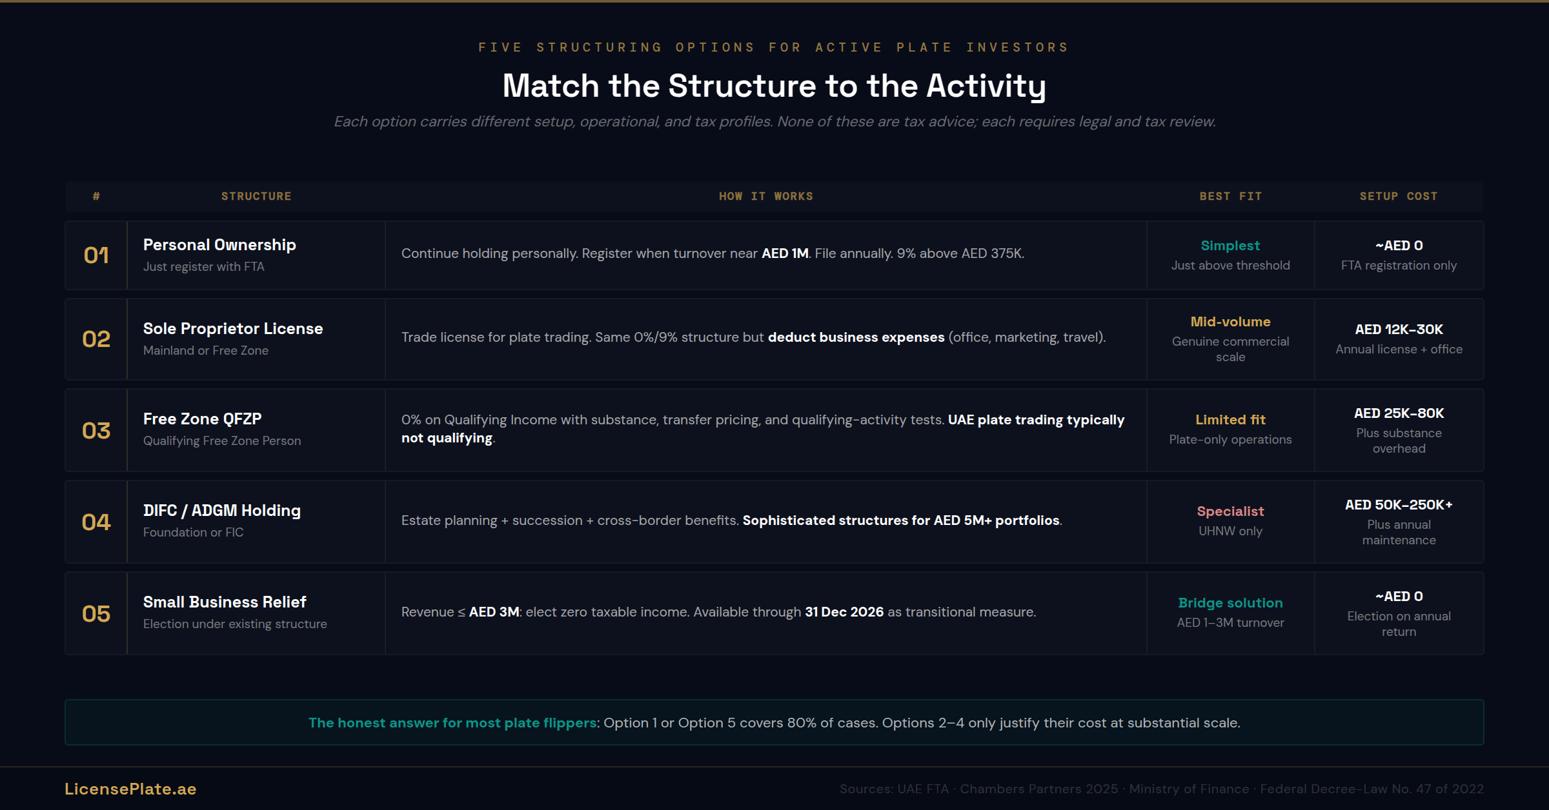Click the row number 03

[x=96, y=431]
